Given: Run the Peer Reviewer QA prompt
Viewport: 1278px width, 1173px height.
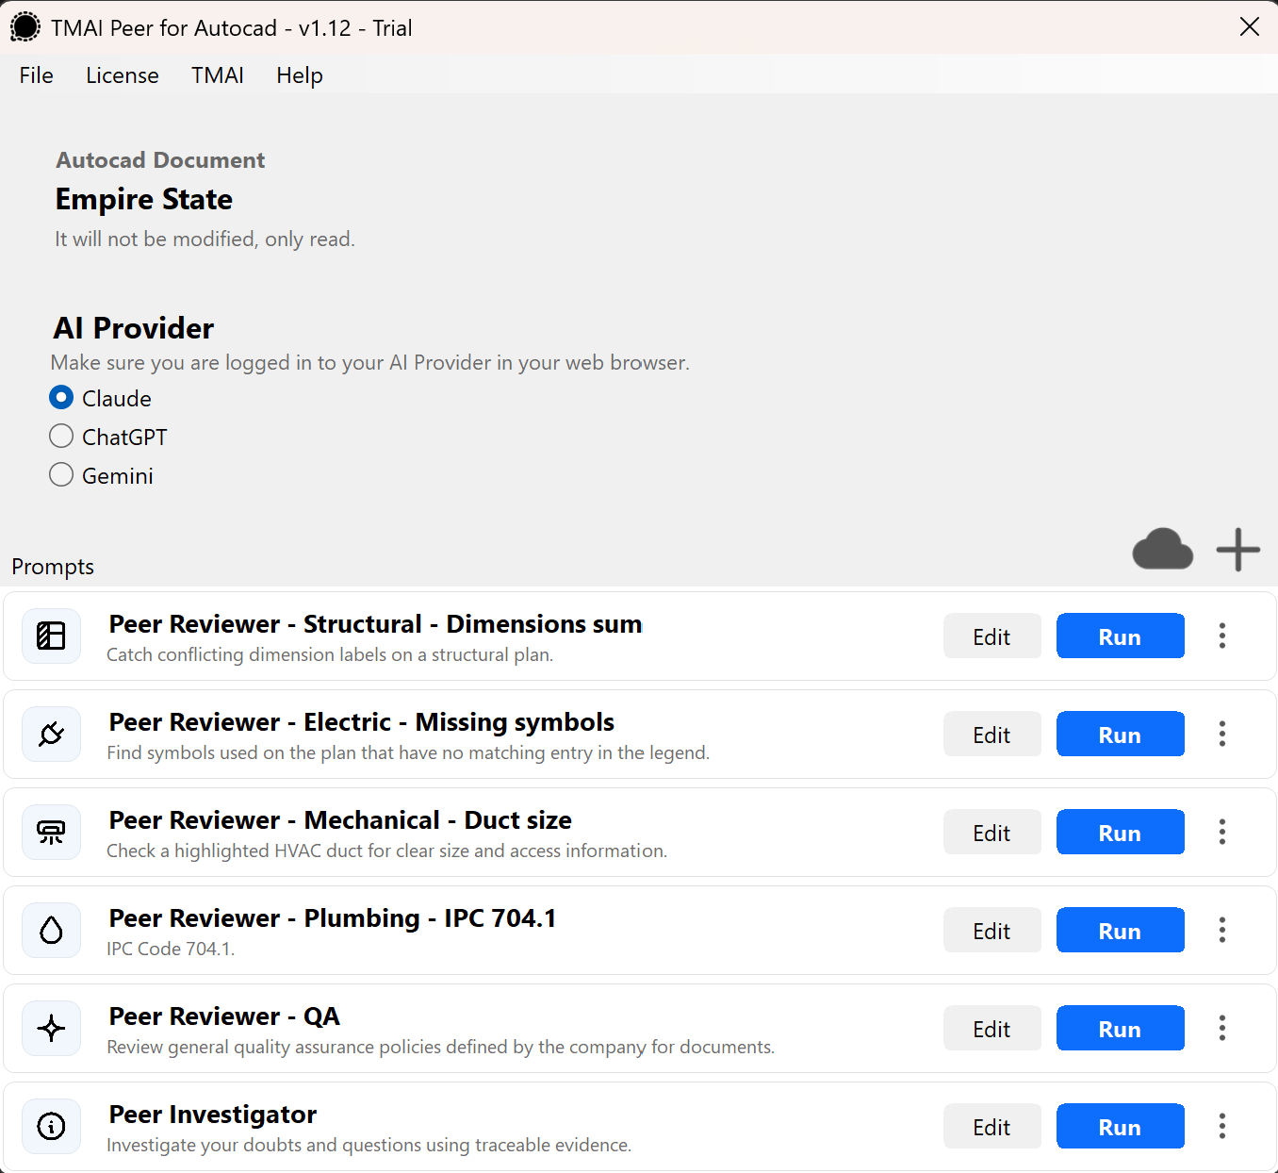Looking at the screenshot, I should click(x=1120, y=1029).
